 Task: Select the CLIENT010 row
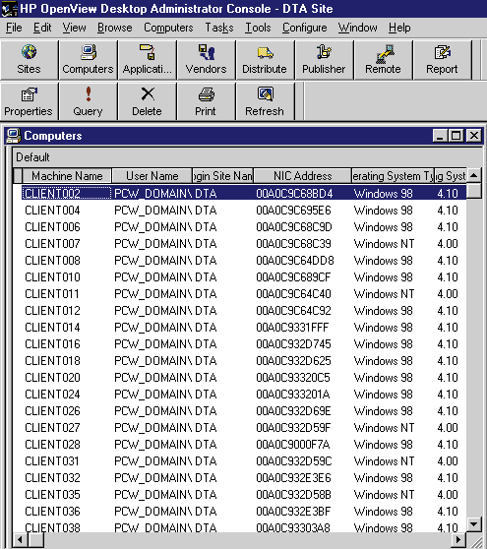pyautogui.click(x=244, y=277)
